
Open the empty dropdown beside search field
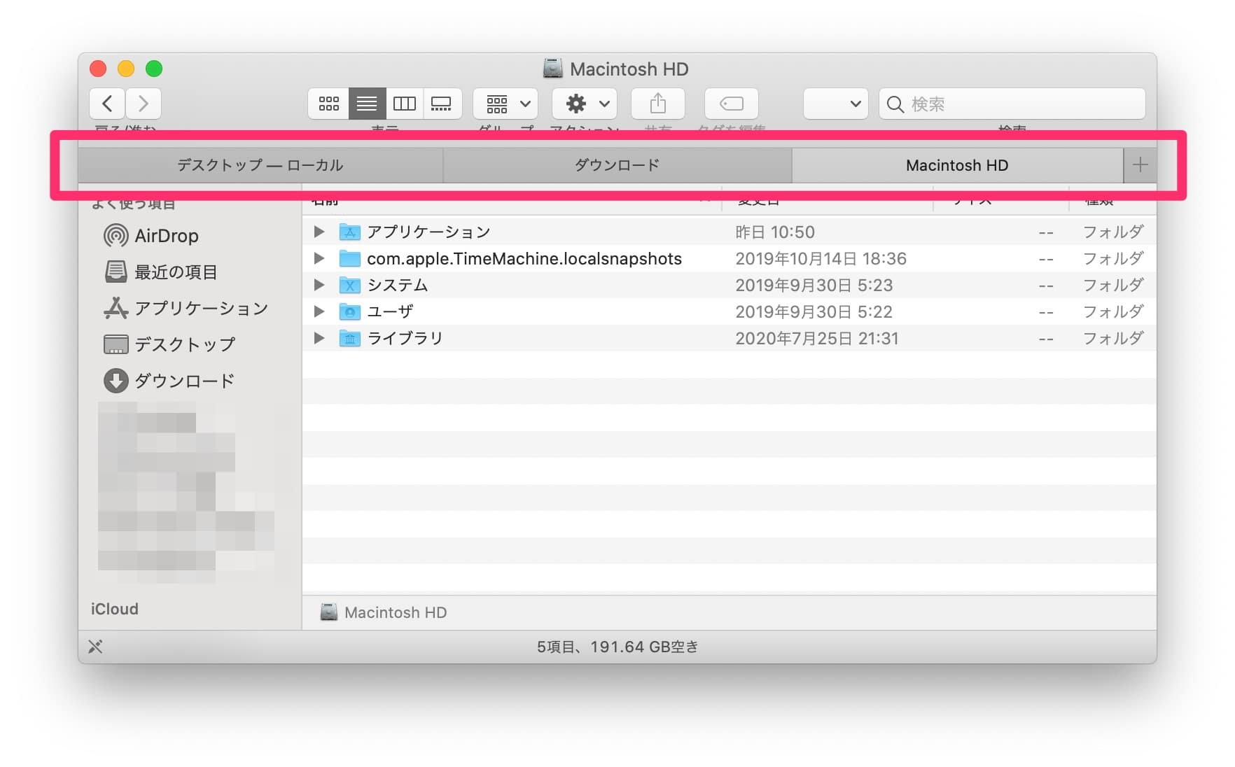tap(836, 104)
